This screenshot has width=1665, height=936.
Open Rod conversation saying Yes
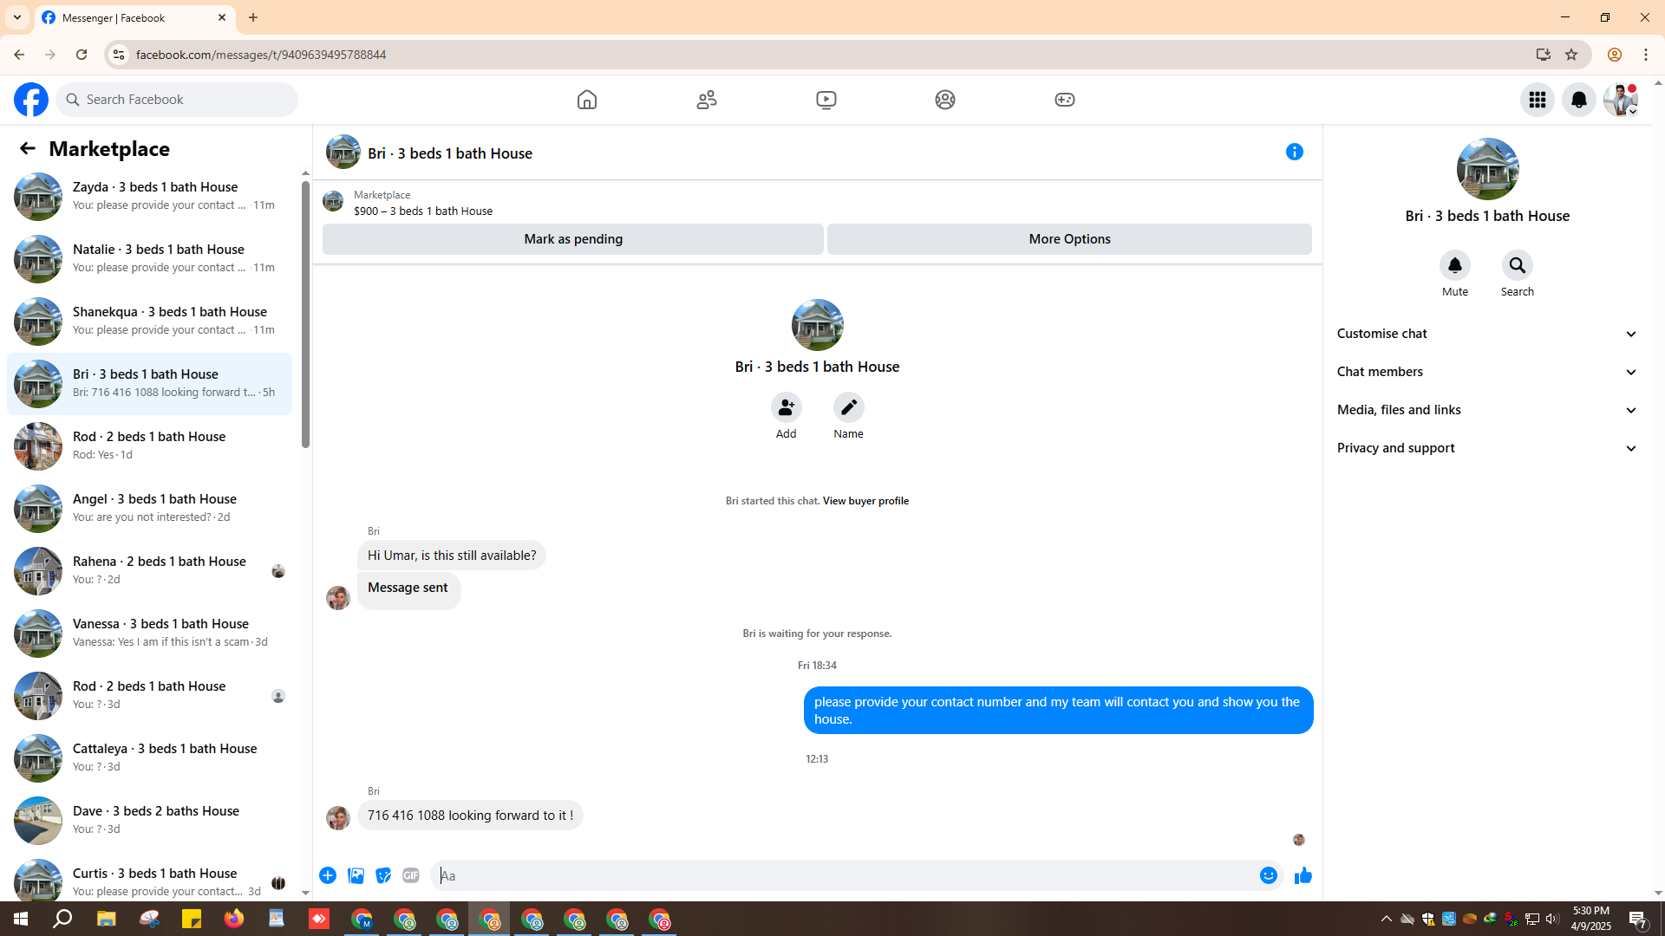point(149,446)
